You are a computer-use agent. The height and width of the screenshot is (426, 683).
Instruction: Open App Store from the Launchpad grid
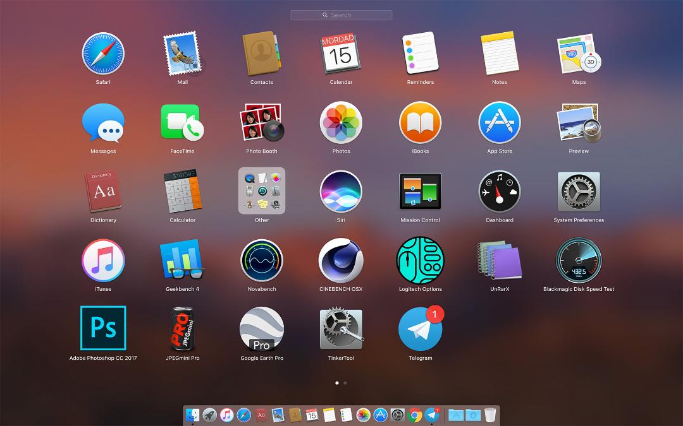coord(500,122)
